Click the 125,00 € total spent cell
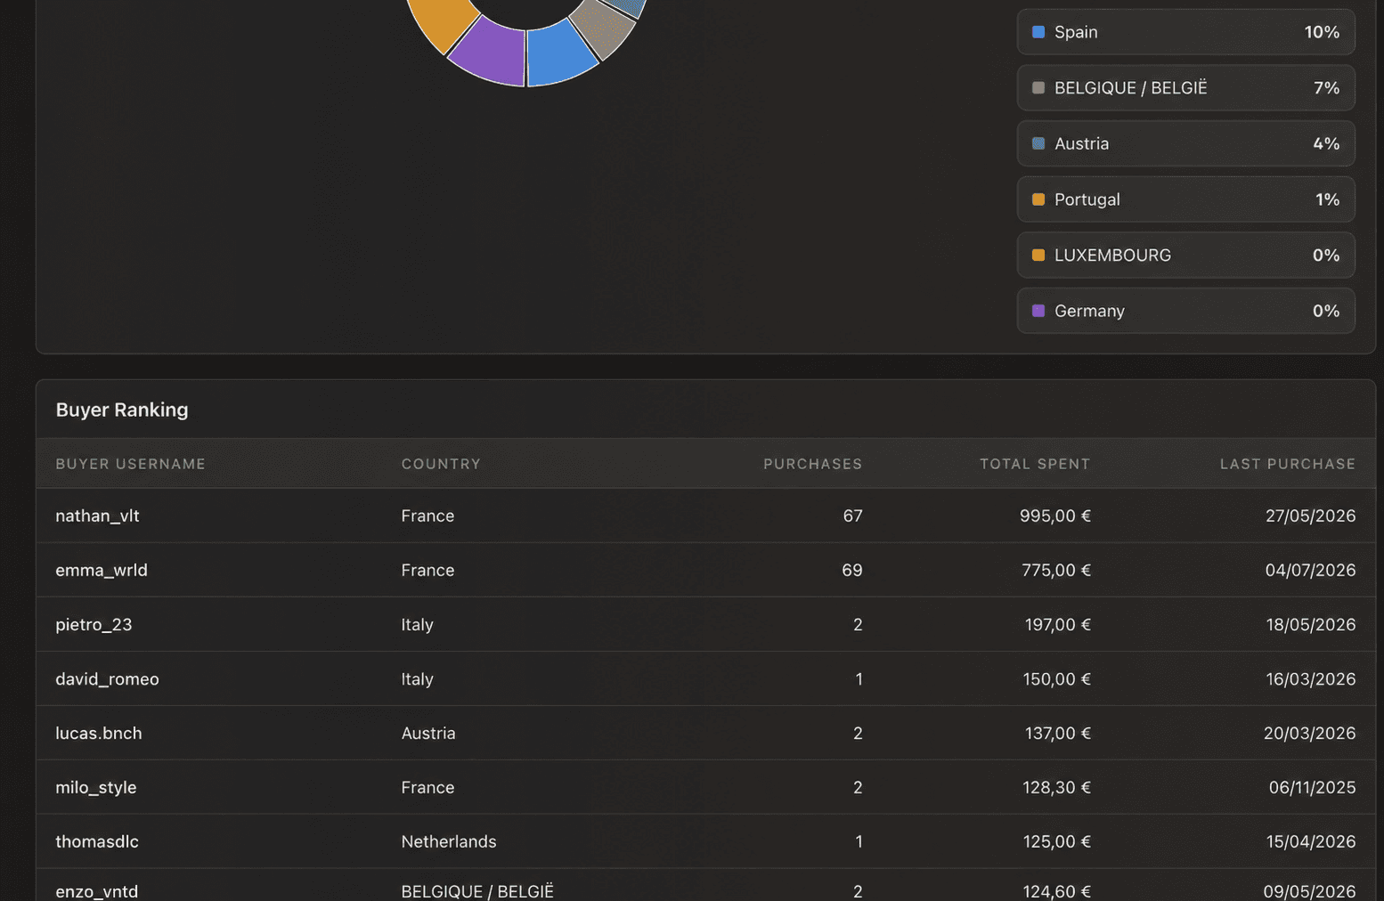This screenshot has height=901, width=1384. [1057, 841]
